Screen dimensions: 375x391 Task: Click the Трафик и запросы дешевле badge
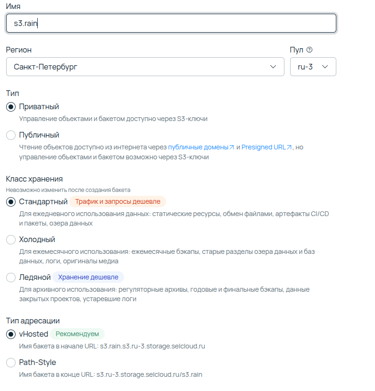(x=118, y=202)
